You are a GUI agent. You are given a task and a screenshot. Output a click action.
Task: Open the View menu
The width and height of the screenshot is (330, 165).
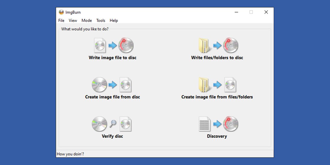coord(73,20)
